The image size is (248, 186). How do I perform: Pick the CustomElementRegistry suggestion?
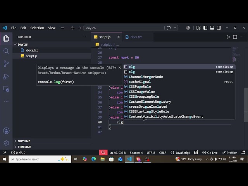(x=179, y=102)
